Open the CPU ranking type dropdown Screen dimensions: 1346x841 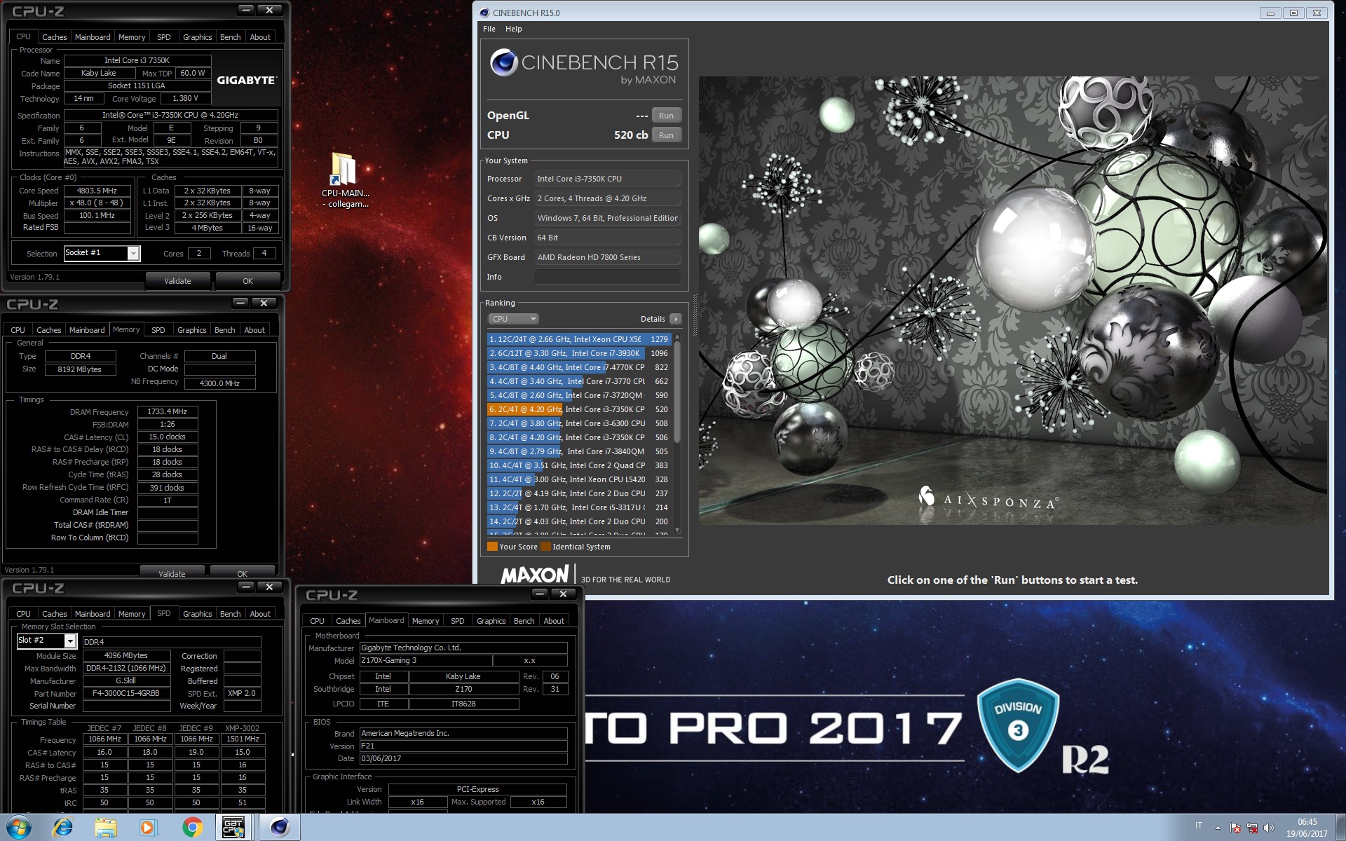point(513,319)
